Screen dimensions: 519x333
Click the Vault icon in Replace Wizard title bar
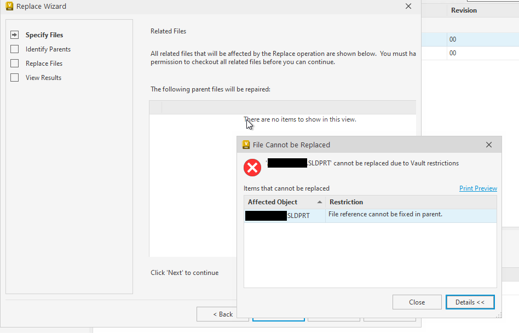[9, 6]
